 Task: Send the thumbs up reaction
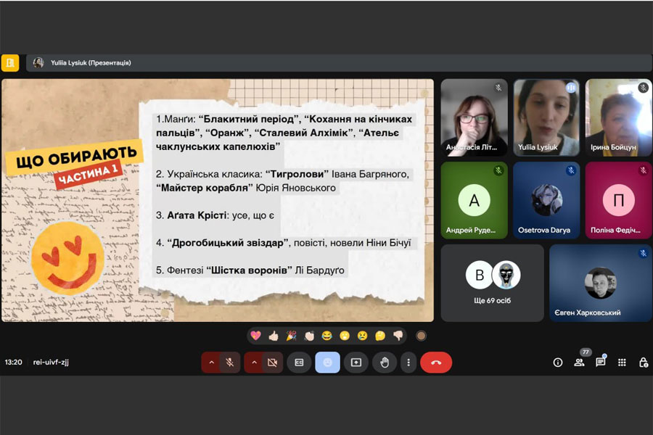[274, 336]
